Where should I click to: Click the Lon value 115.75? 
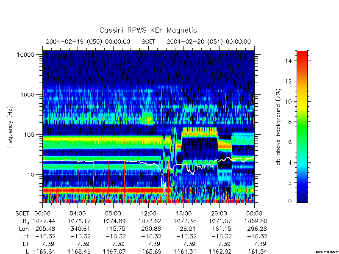coord(116,229)
